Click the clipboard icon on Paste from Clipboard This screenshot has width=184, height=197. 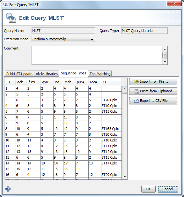136,91
